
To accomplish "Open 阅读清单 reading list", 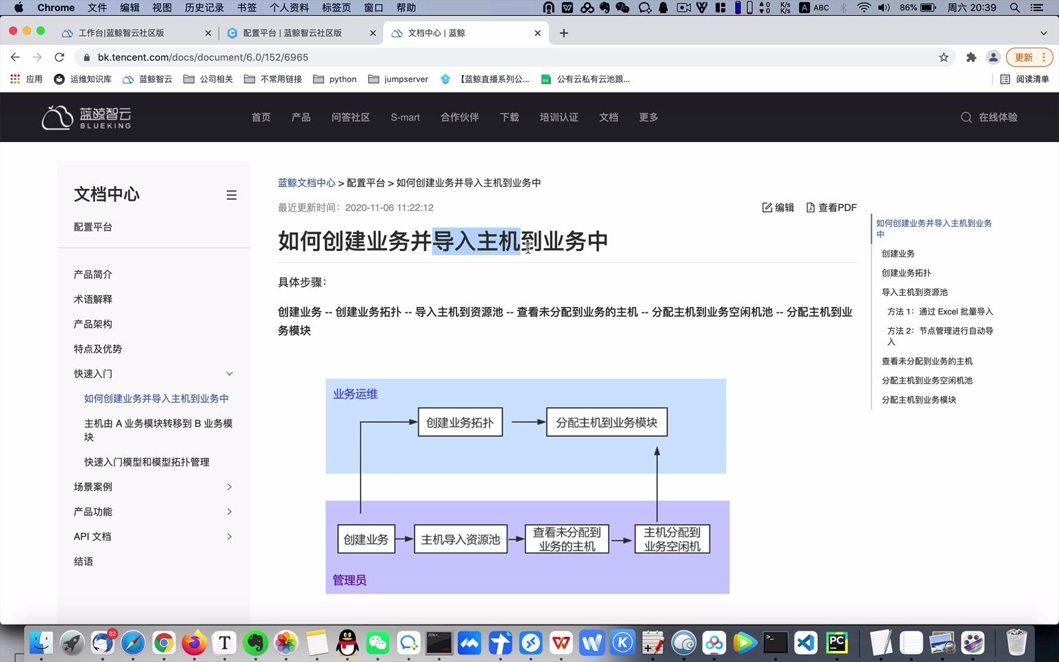I will 1025,79.
